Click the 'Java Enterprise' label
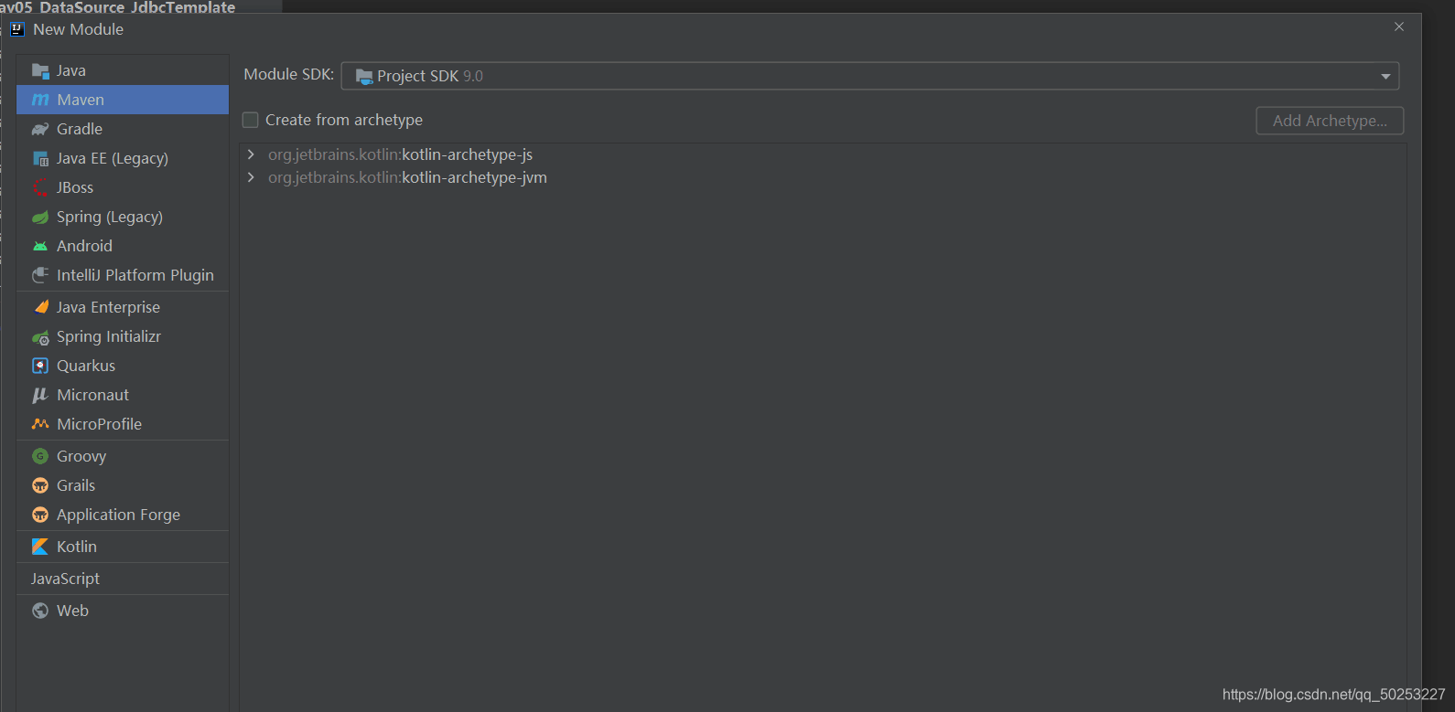This screenshot has width=1455, height=712. 108,307
